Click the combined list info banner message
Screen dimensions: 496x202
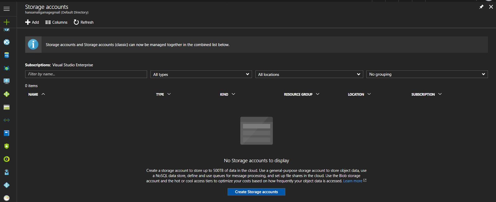point(138,45)
